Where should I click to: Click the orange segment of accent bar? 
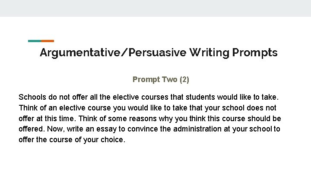(48, 41)
